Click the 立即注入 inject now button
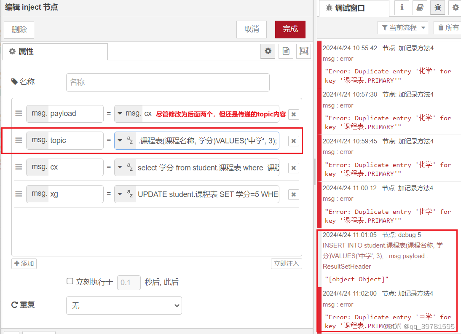Viewport: 461px width, 334px height. [x=286, y=263]
